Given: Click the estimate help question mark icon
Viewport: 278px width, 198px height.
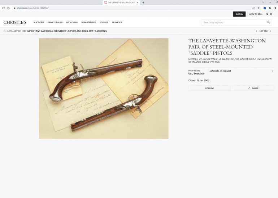Looking at the screenshot, I should tap(272, 71).
